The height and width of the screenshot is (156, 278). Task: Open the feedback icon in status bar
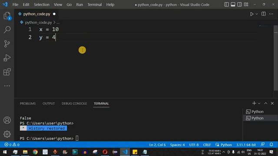pyautogui.click(x=262, y=145)
